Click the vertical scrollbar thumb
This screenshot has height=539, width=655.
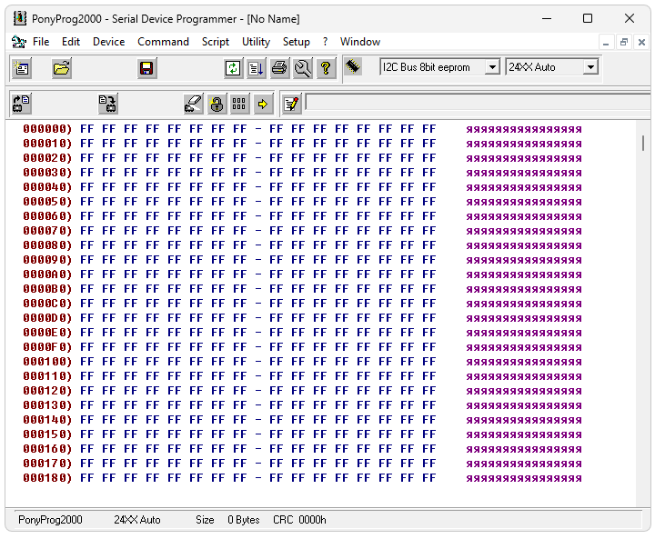(643, 143)
